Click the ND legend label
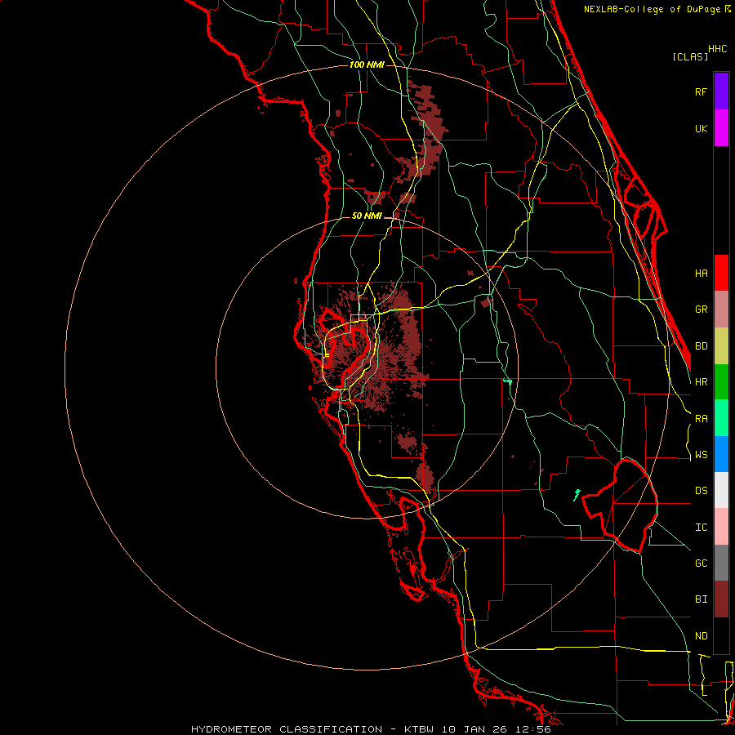 pos(701,636)
